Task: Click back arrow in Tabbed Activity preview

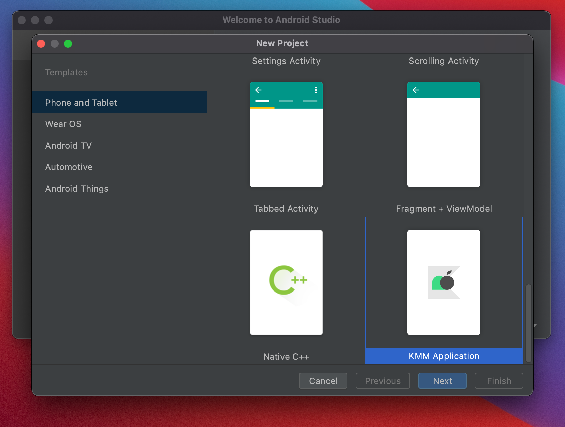Action: click(258, 90)
